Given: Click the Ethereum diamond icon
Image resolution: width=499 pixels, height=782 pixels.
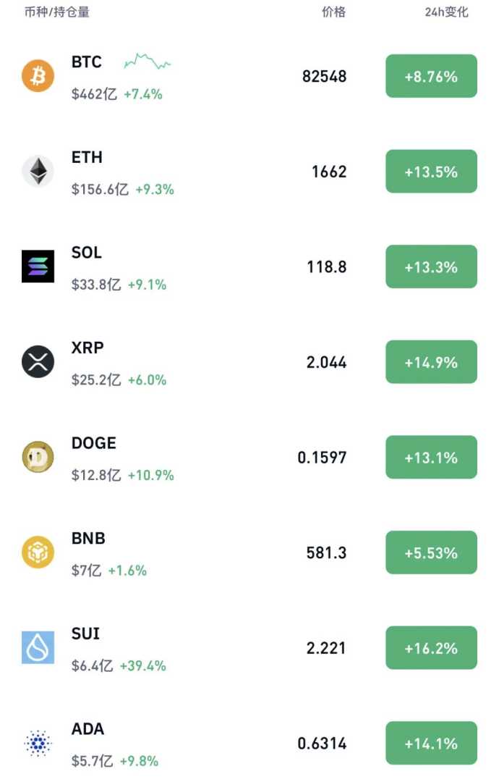Looking at the screenshot, I should point(38,172).
